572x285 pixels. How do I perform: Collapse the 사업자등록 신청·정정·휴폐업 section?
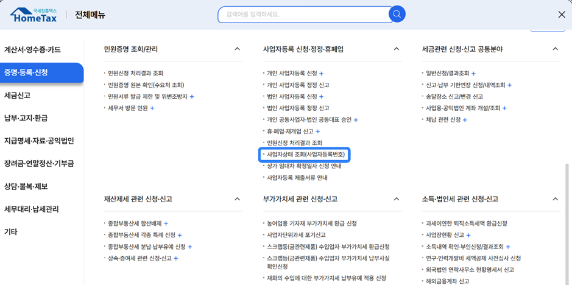click(396, 49)
